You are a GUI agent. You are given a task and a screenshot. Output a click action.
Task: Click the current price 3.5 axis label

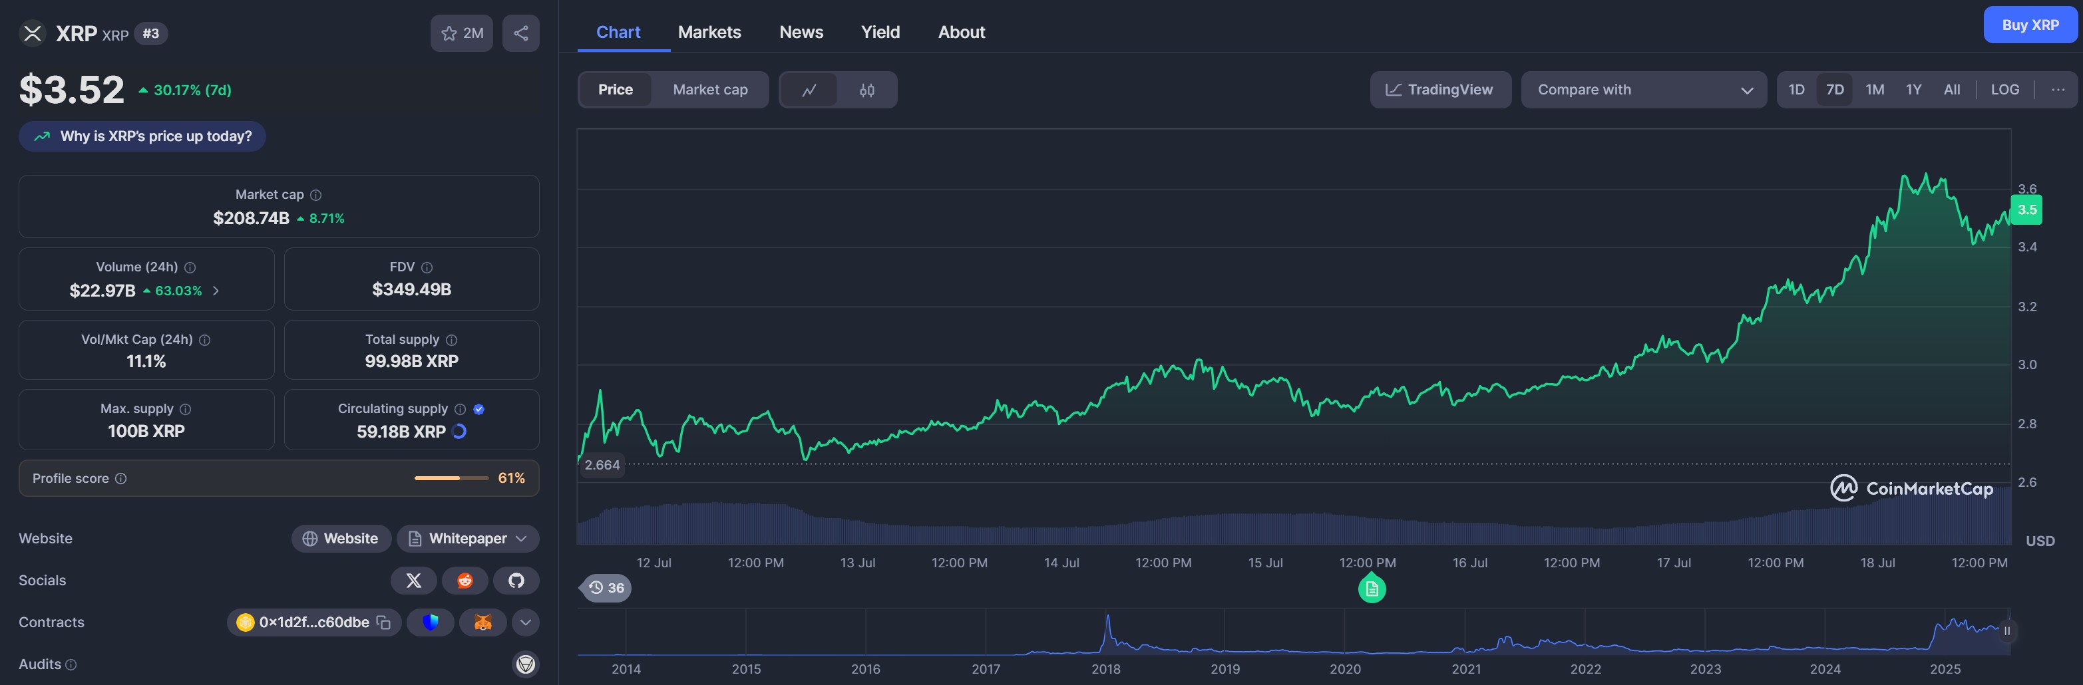pyautogui.click(x=2026, y=210)
